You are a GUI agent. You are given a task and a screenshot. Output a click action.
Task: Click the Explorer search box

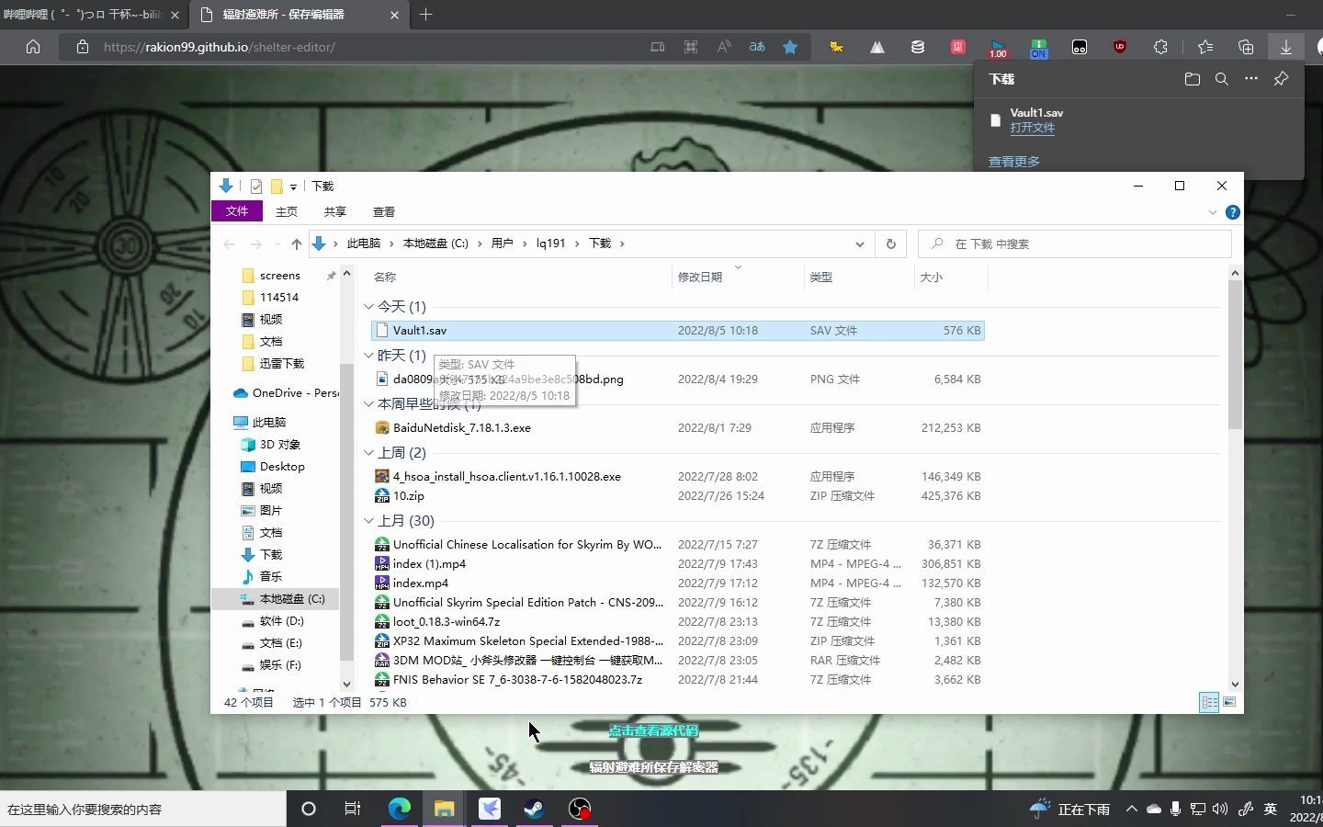1075,244
